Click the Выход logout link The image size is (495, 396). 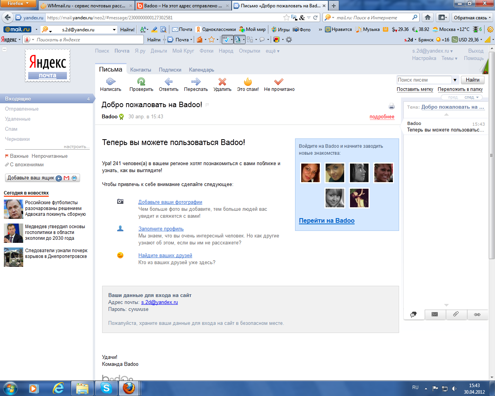click(476, 51)
